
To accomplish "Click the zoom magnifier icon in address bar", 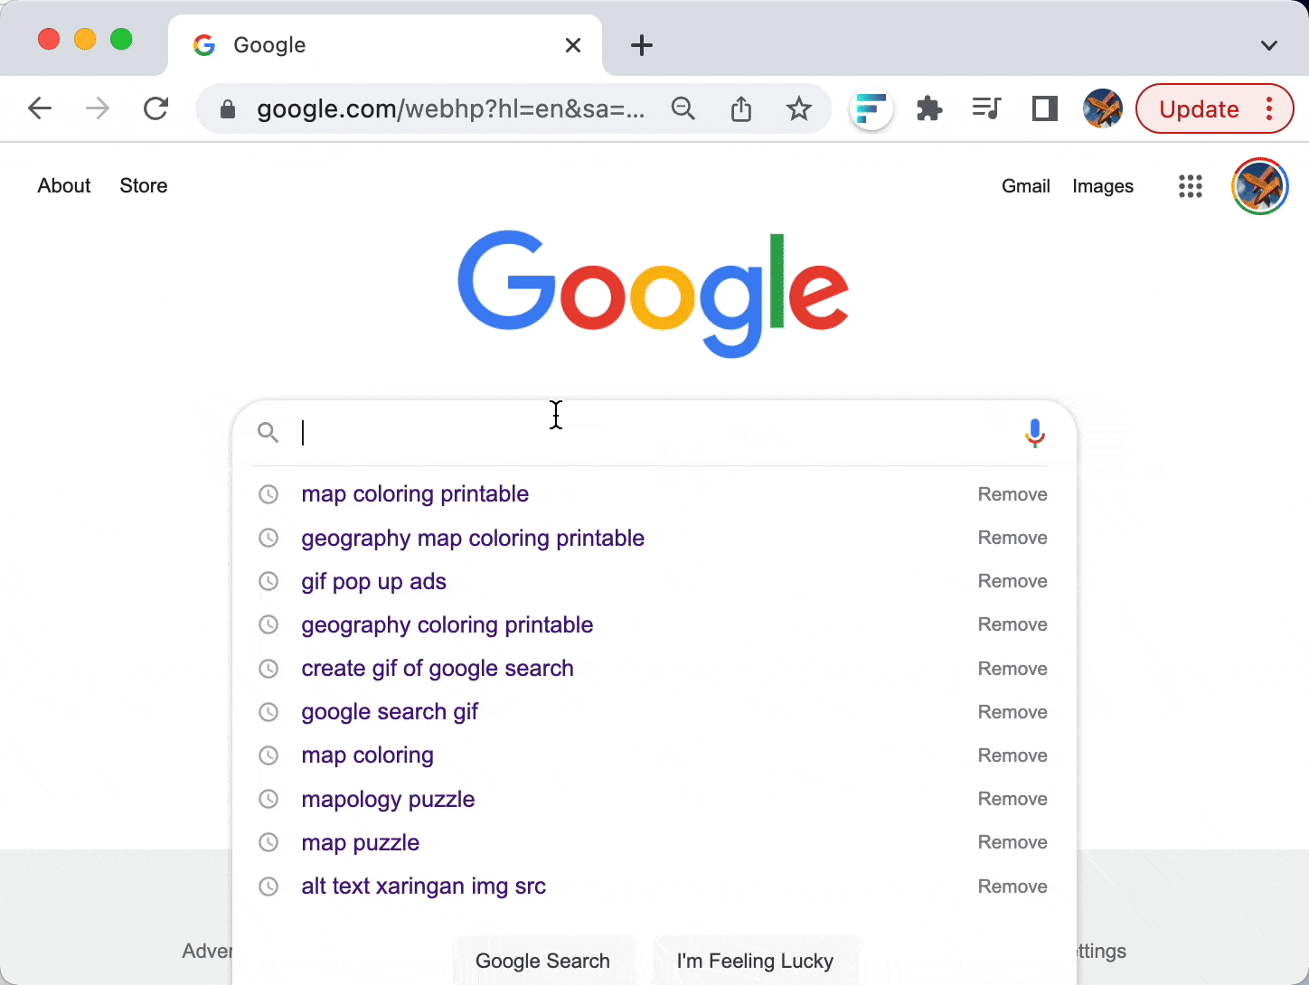I will (x=683, y=109).
